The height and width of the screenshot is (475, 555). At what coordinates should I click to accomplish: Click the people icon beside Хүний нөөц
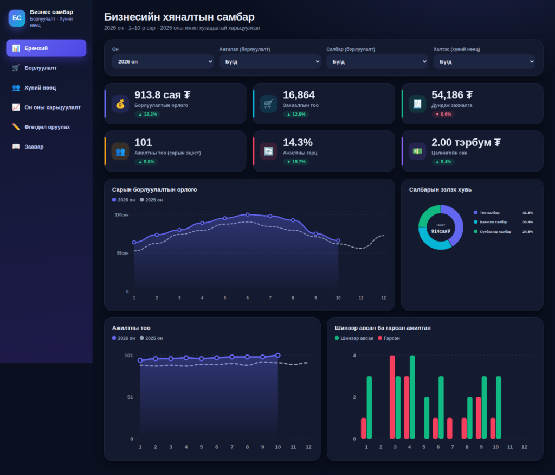pyautogui.click(x=16, y=87)
